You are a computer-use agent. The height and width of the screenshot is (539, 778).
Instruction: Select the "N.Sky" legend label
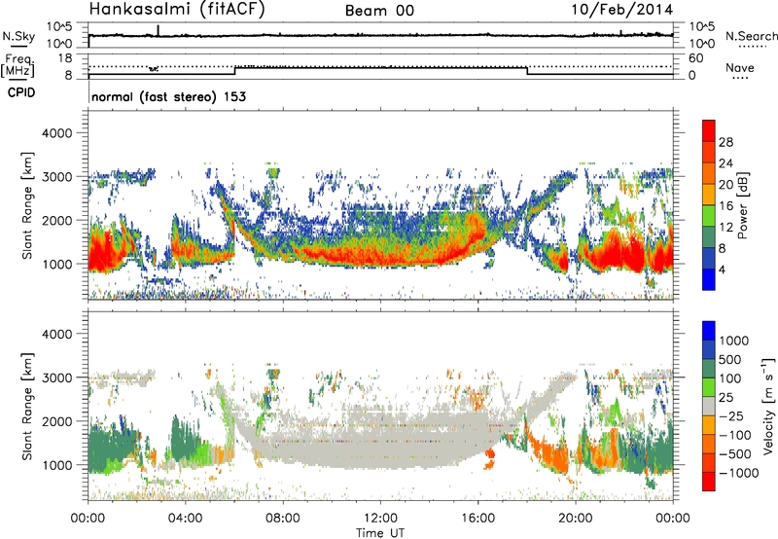pos(18,36)
